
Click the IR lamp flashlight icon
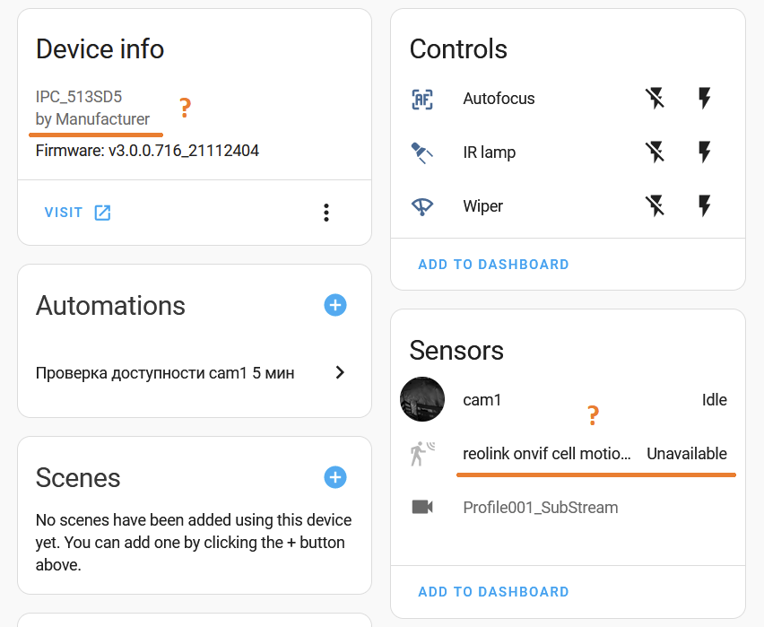click(422, 153)
